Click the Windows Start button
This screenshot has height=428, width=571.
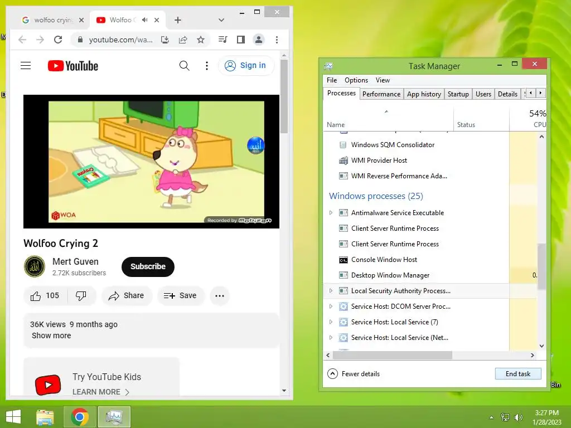tap(13, 417)
